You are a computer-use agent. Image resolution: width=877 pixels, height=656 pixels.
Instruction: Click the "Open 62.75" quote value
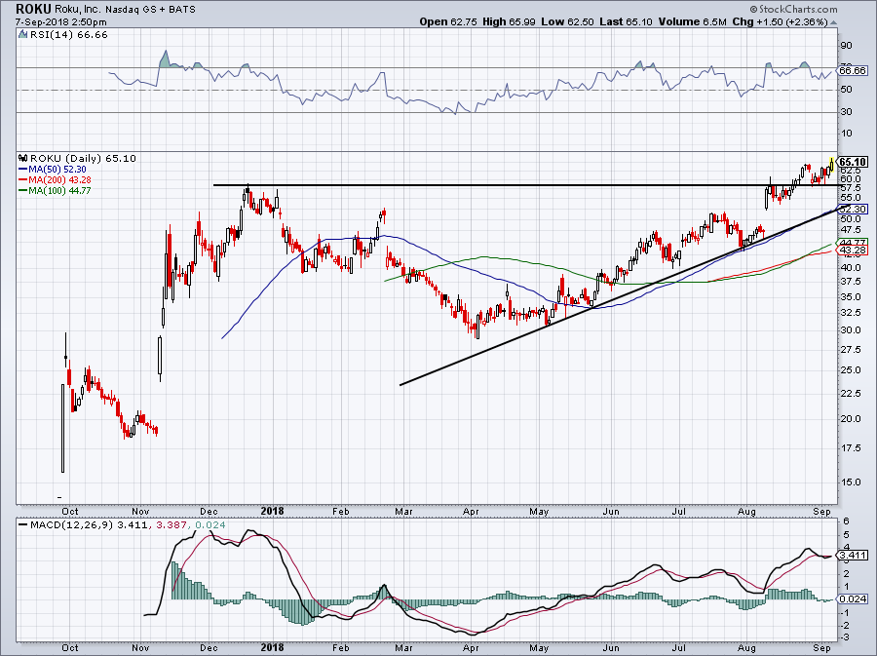(x=448, y=21)
